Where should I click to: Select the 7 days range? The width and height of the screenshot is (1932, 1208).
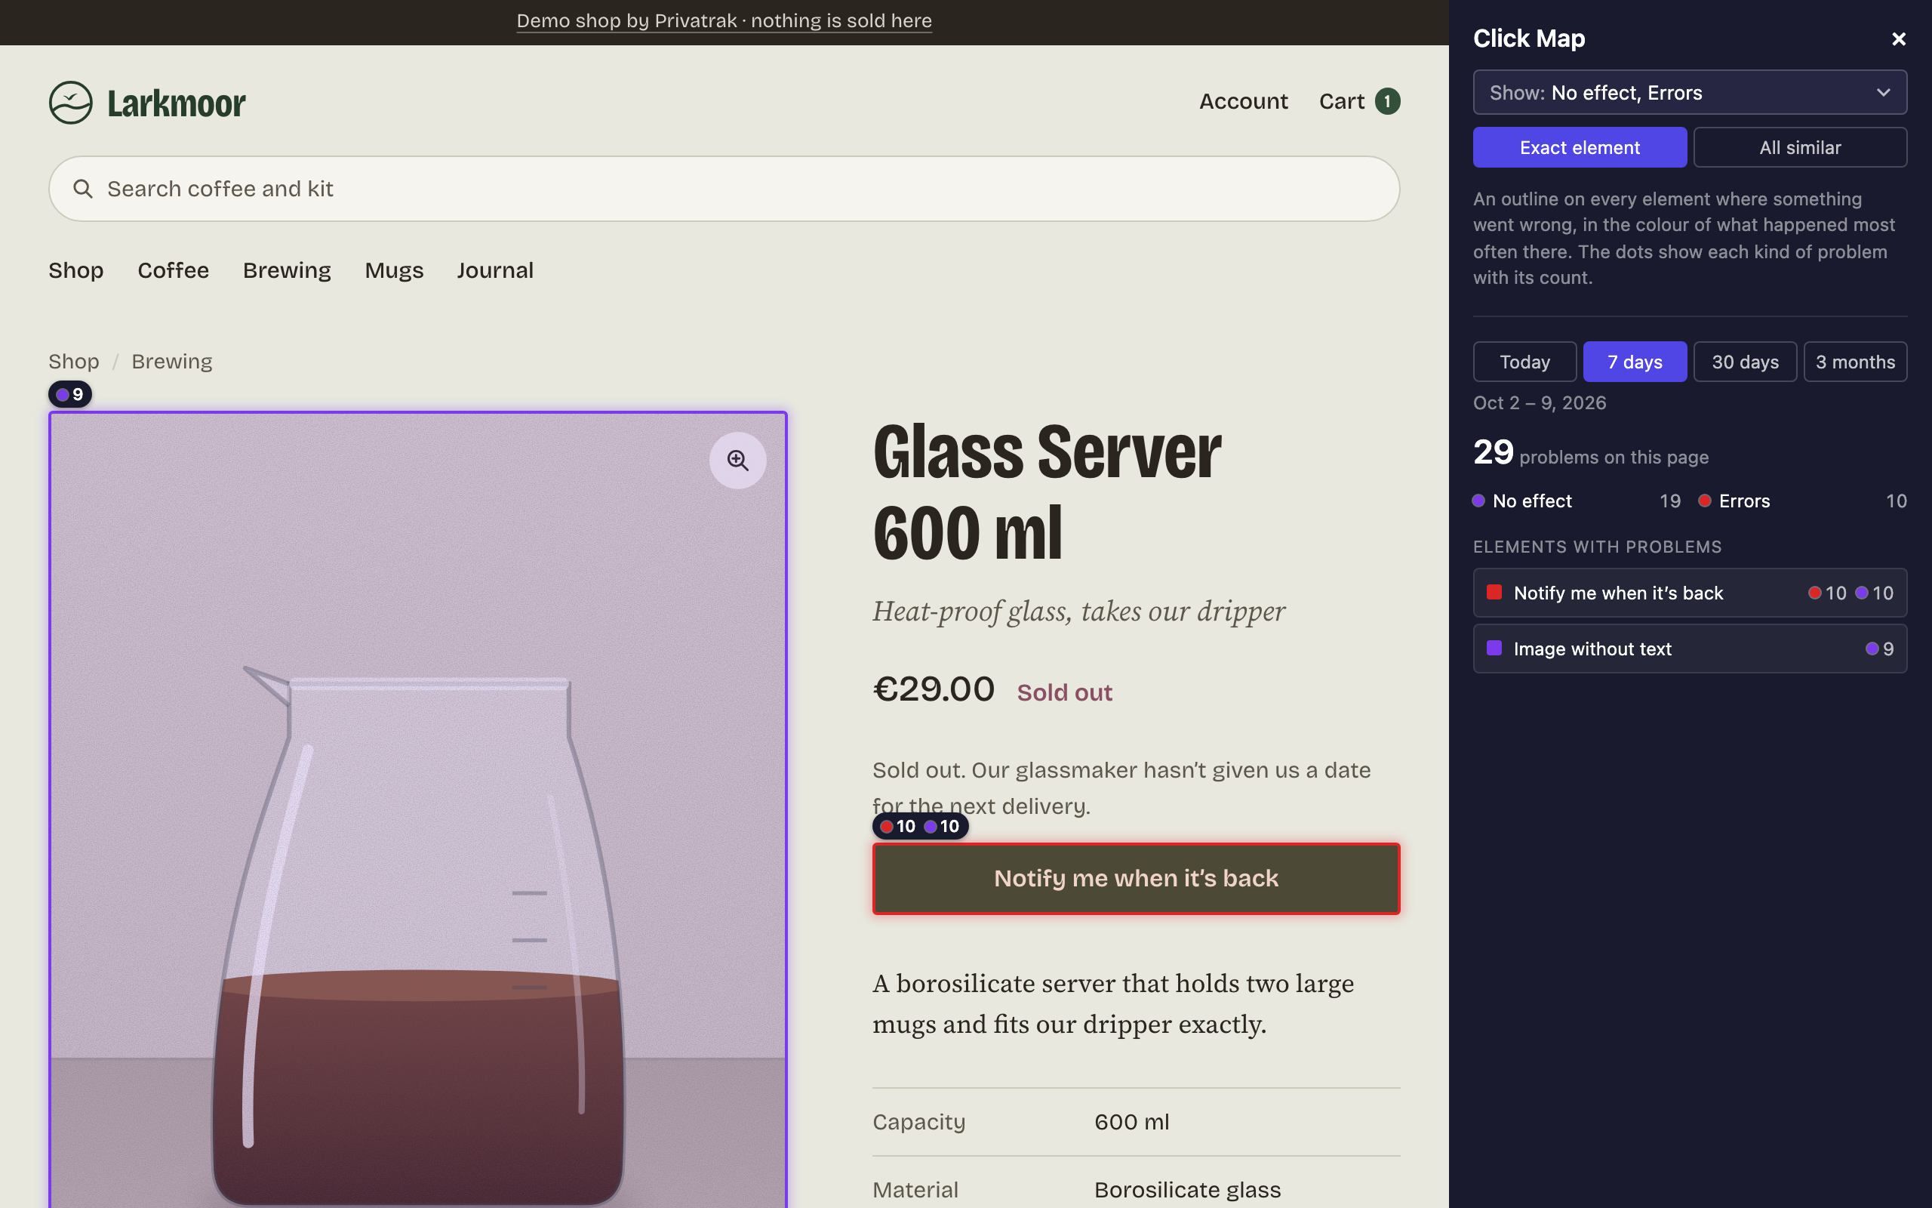tap(1634, 362)
